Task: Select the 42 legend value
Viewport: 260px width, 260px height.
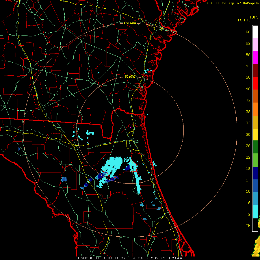Action: 248,100
